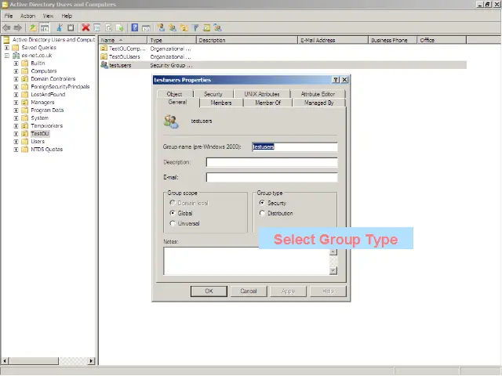
Task: Click tree pane scroll right arrow
Action: click(x=91, y=360)
